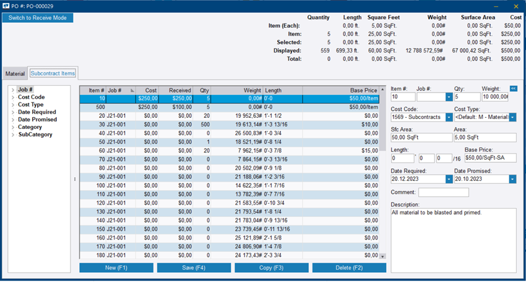Image resolution: width=526 pixels, height=282 pixels.
Task: Open the Date Promised date picker
Action: coord(512,179)
